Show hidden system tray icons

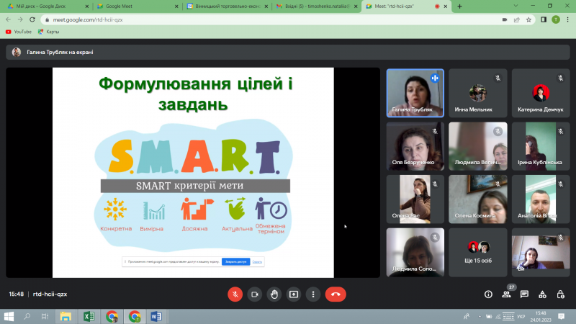click(480, 316)
